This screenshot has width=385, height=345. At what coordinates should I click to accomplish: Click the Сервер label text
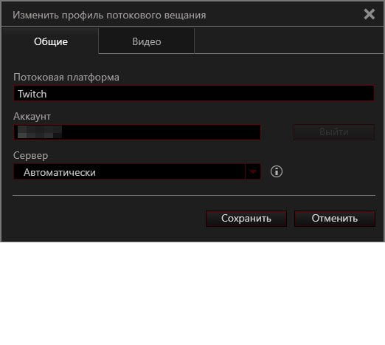click(x=30, y=156)
